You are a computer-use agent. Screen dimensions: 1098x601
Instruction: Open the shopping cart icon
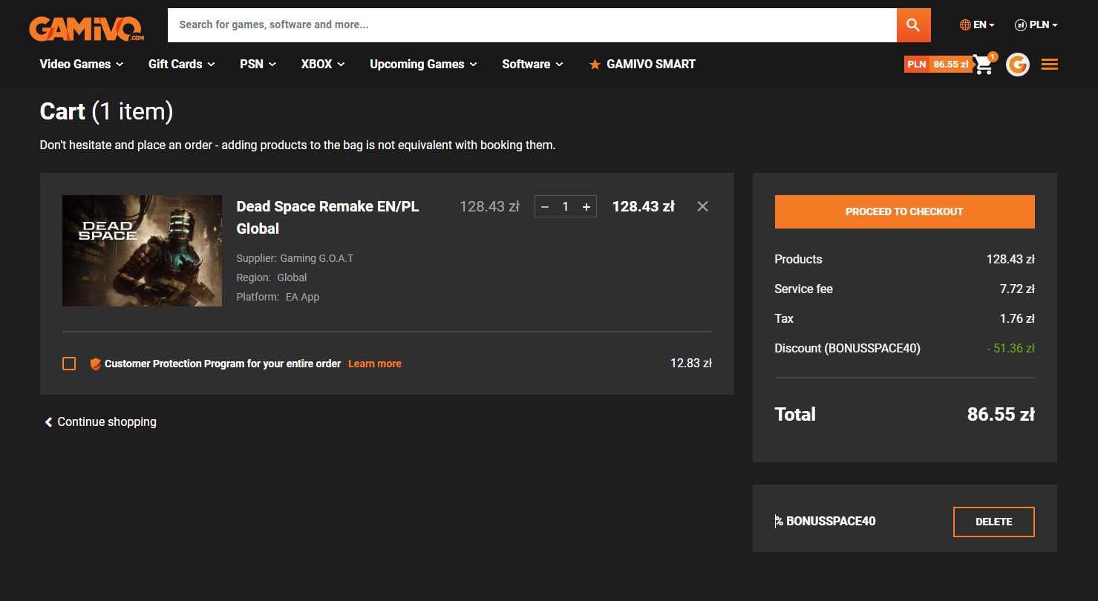pos(983,65)
